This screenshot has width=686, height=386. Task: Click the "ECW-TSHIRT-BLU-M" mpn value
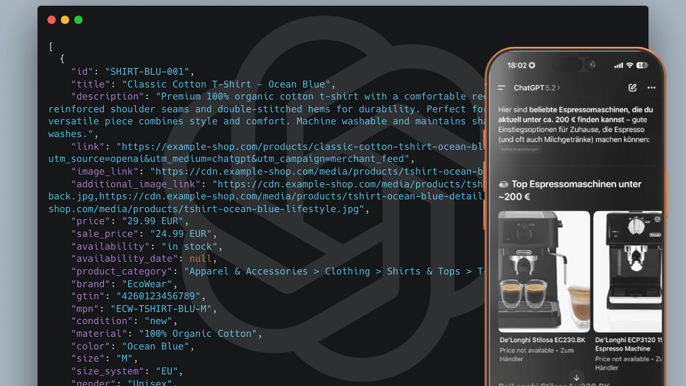(161, 309)
